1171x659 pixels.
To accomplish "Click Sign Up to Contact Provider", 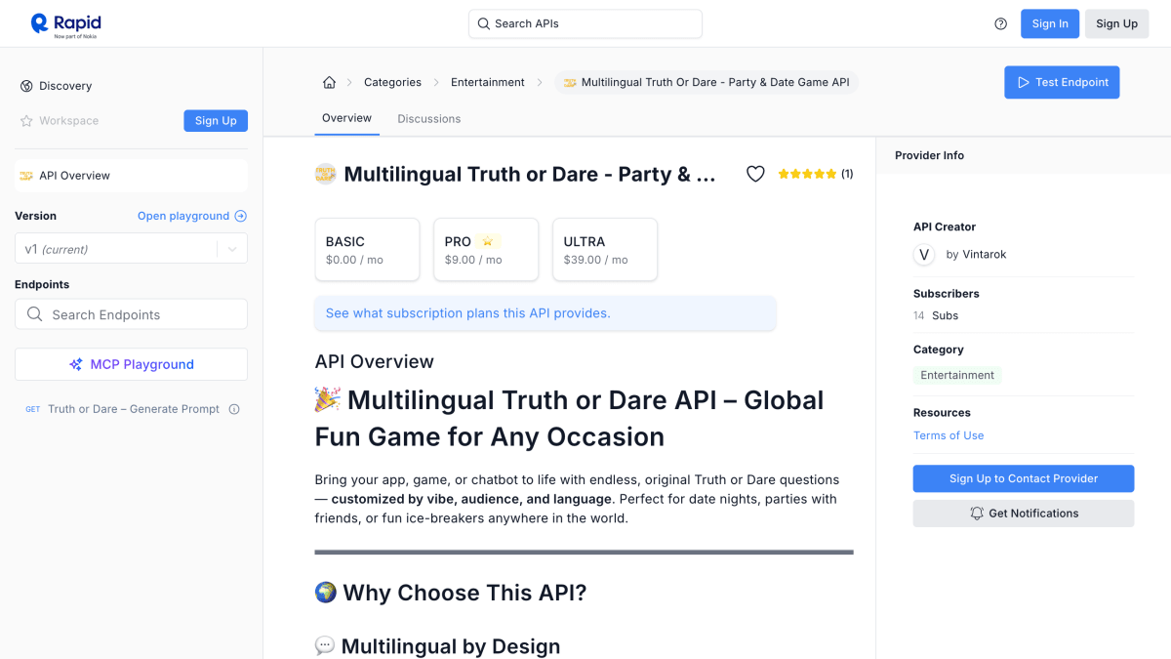I will [1024, 478].
